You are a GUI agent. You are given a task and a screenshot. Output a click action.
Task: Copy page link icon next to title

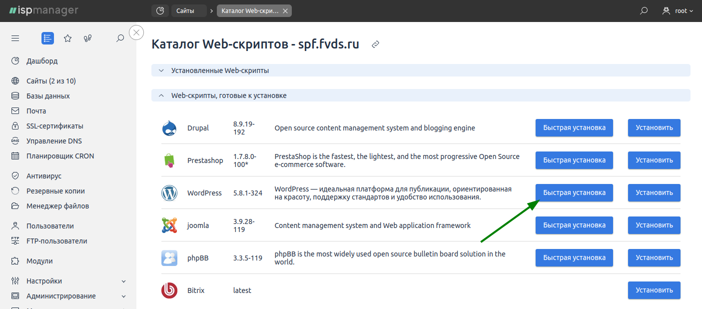pos(376,44)
